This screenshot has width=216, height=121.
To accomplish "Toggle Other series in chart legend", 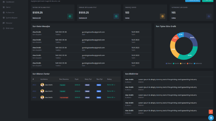I will pos(190,63).
